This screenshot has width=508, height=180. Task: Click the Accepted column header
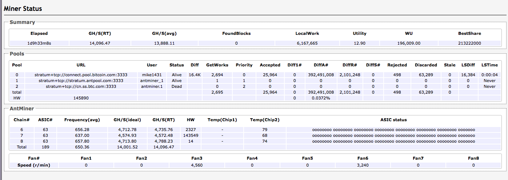tap(270, 65)
